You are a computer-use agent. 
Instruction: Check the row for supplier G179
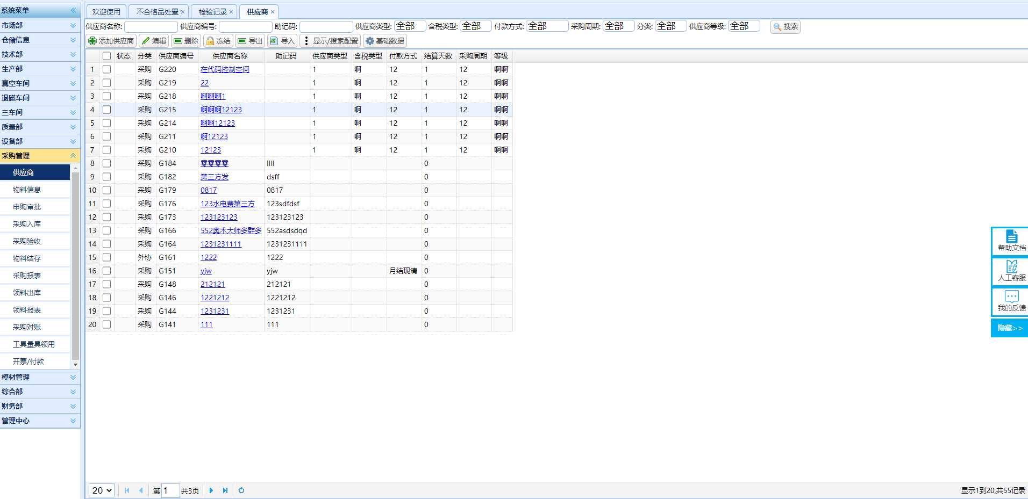[x=107, y=190]
